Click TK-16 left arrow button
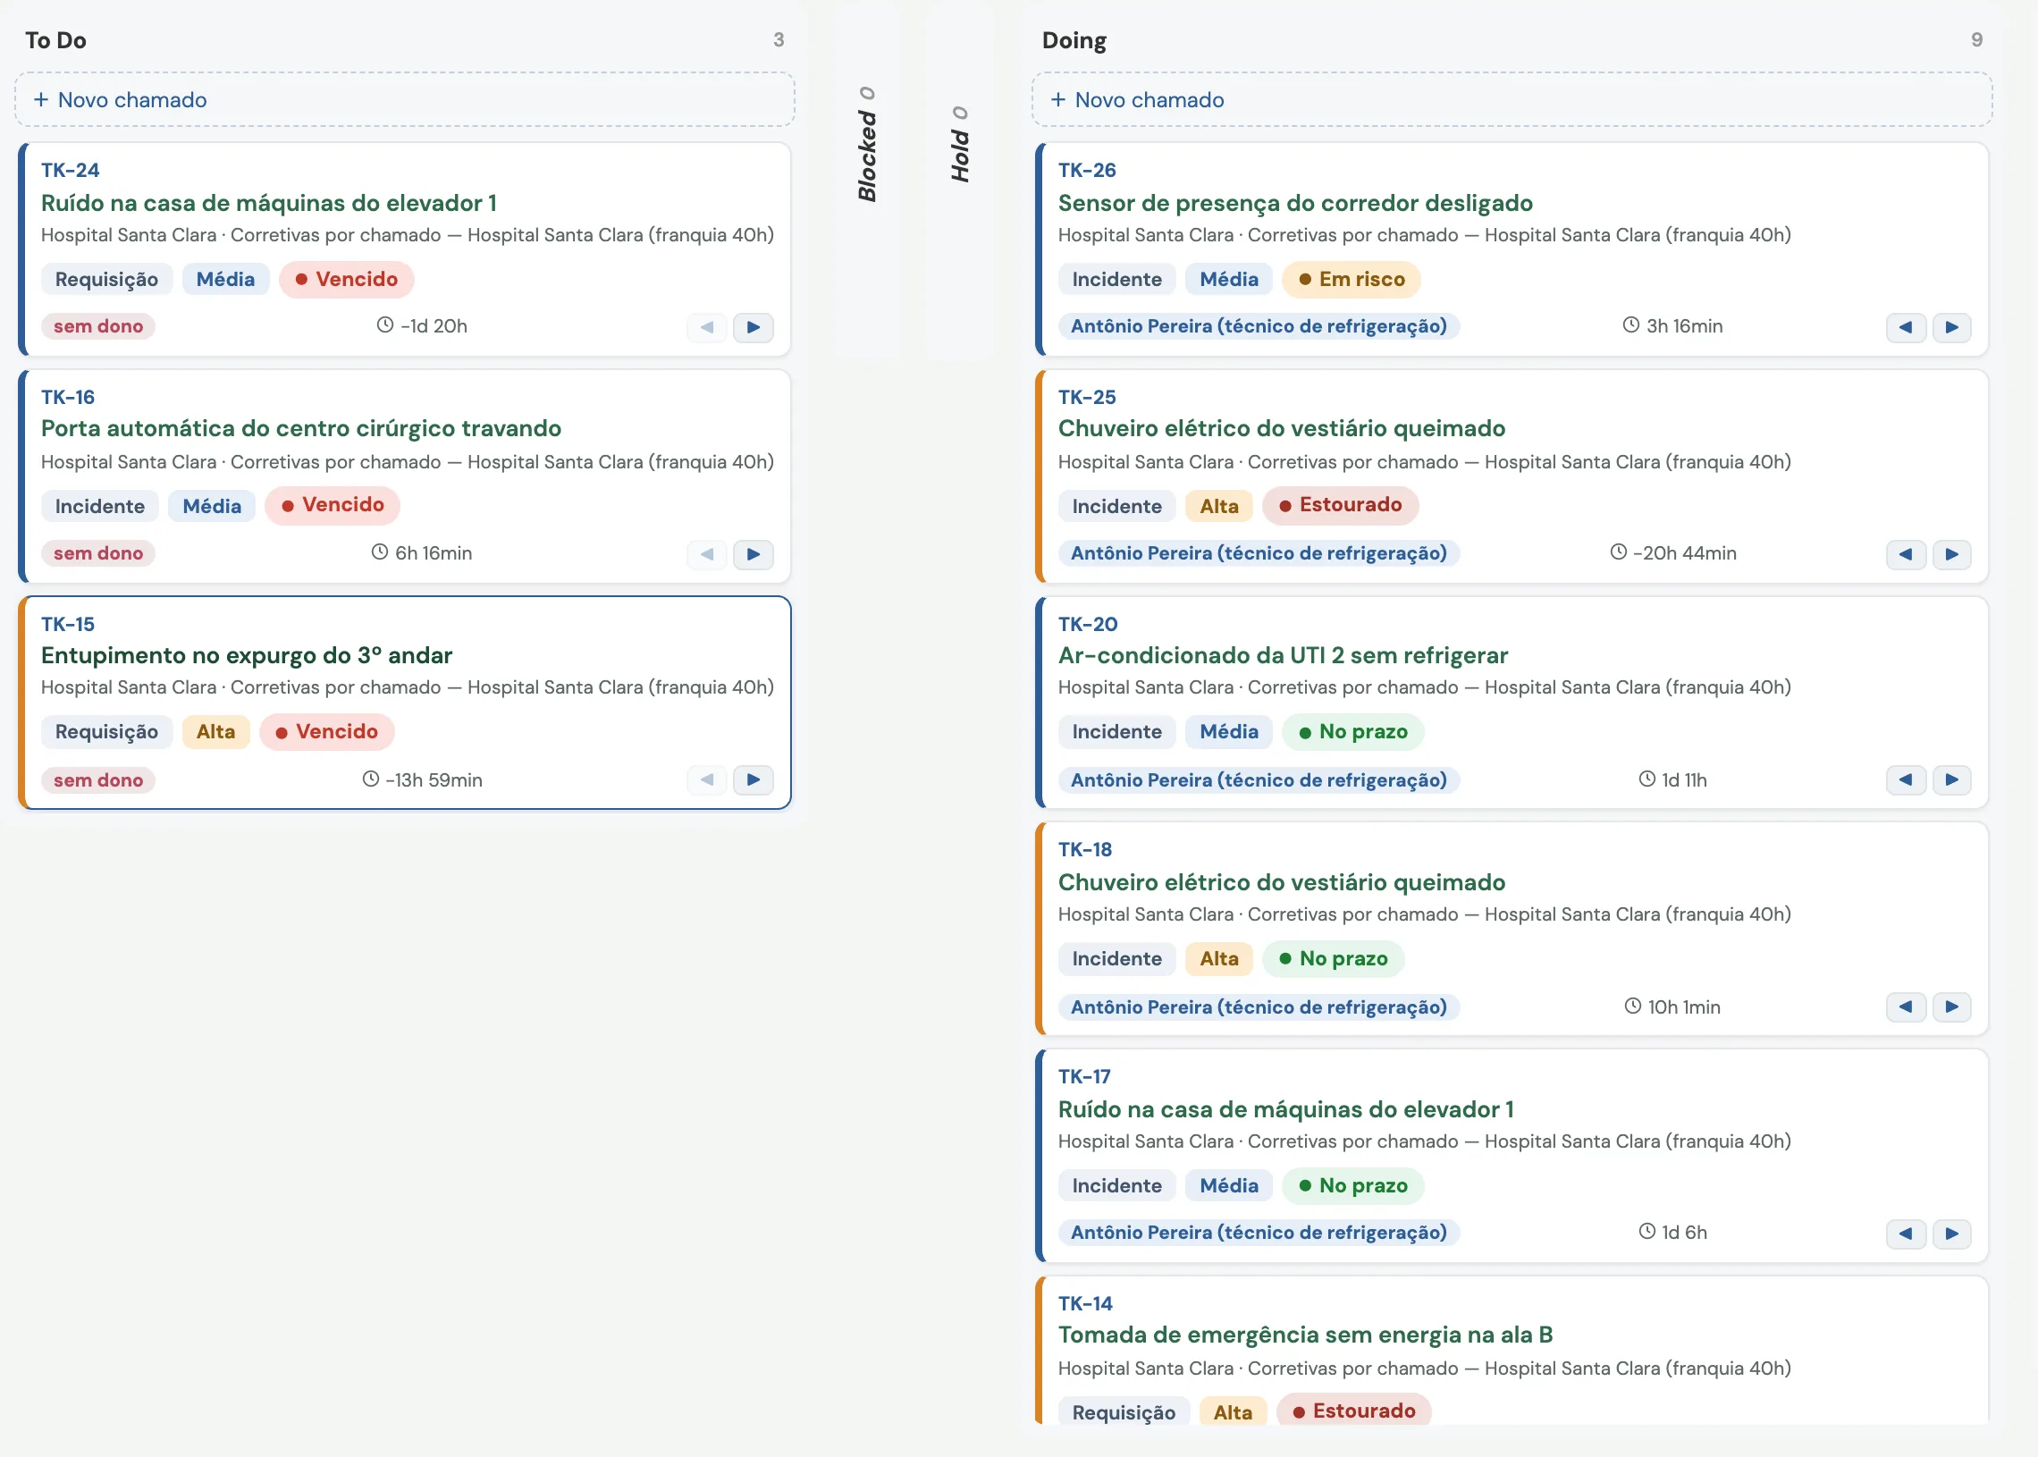 coord(707,554)
